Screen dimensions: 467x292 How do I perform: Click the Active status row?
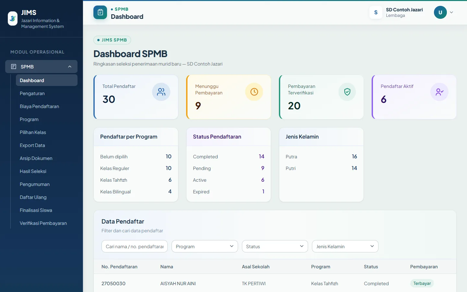(x=229, y=180)
